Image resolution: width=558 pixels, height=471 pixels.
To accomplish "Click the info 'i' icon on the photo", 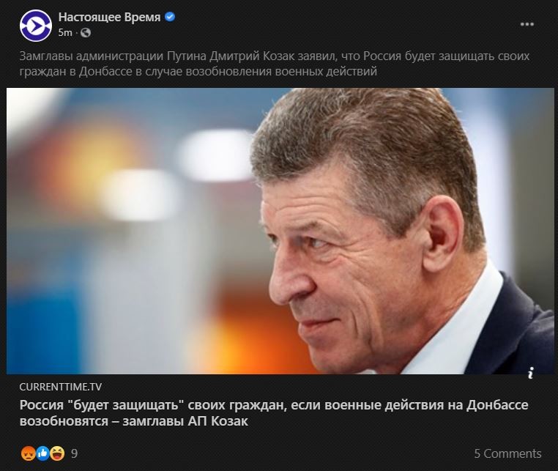I will pos(529,373).
